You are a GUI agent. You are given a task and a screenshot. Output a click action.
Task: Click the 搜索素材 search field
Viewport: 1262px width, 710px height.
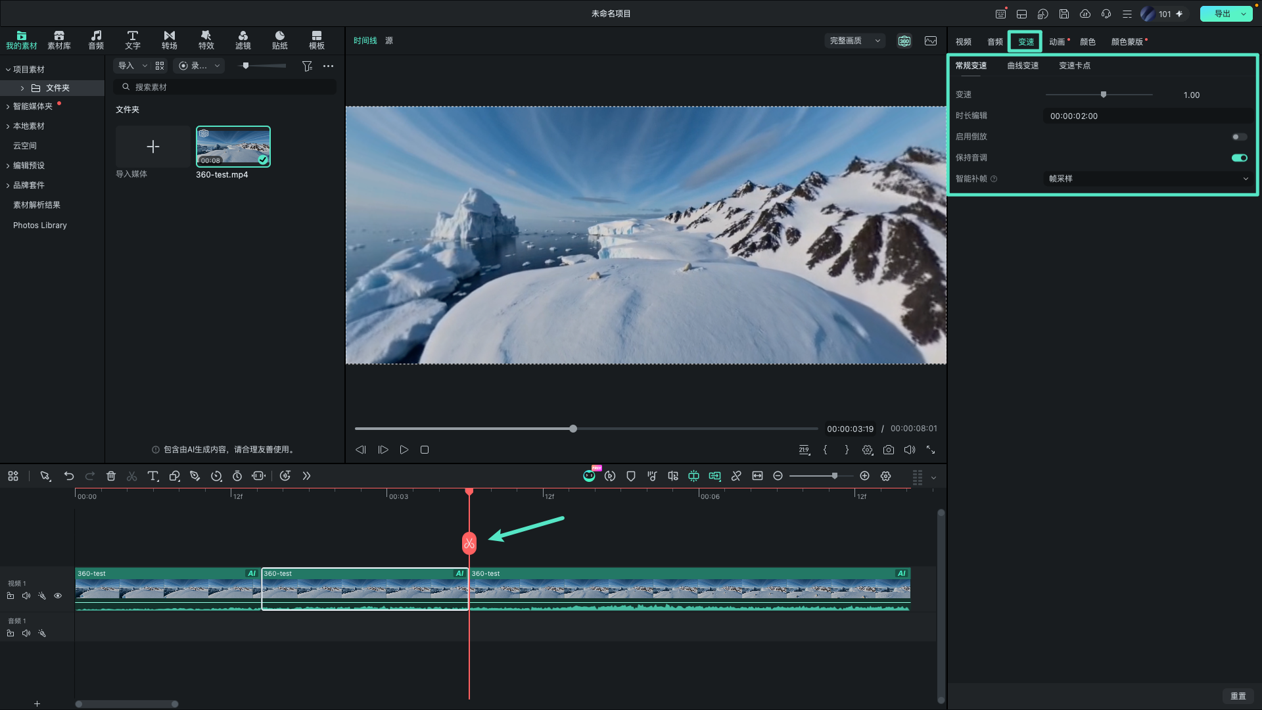(x=225, y=87)
